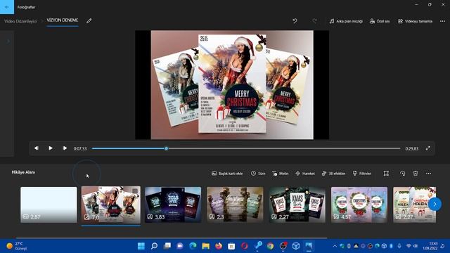Open the Metin text tool
450x253 pixels.
click(280, 174)
